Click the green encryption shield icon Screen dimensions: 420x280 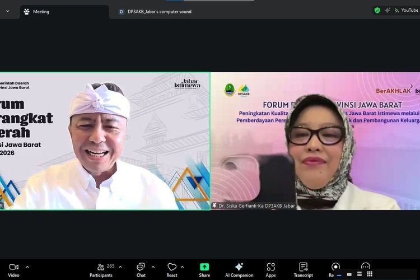377,11
